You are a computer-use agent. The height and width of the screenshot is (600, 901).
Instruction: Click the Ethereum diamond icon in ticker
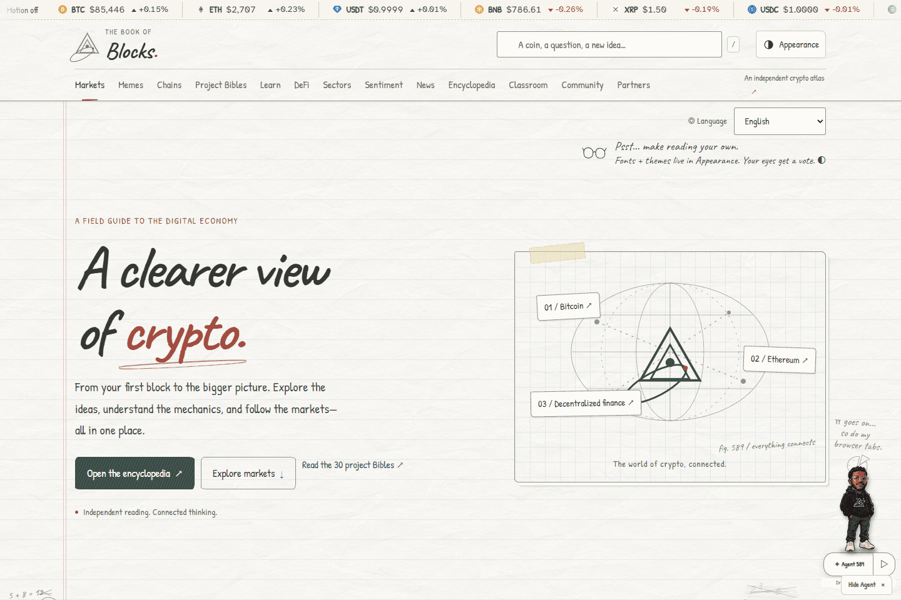pyautogui.click(x=201, y=9)
